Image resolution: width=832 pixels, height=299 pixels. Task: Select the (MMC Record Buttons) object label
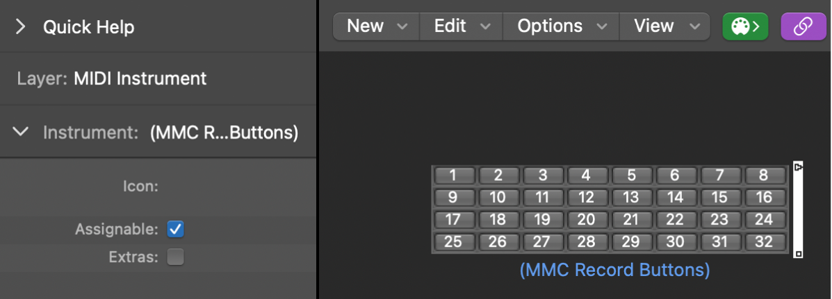(x=614, y=269)
